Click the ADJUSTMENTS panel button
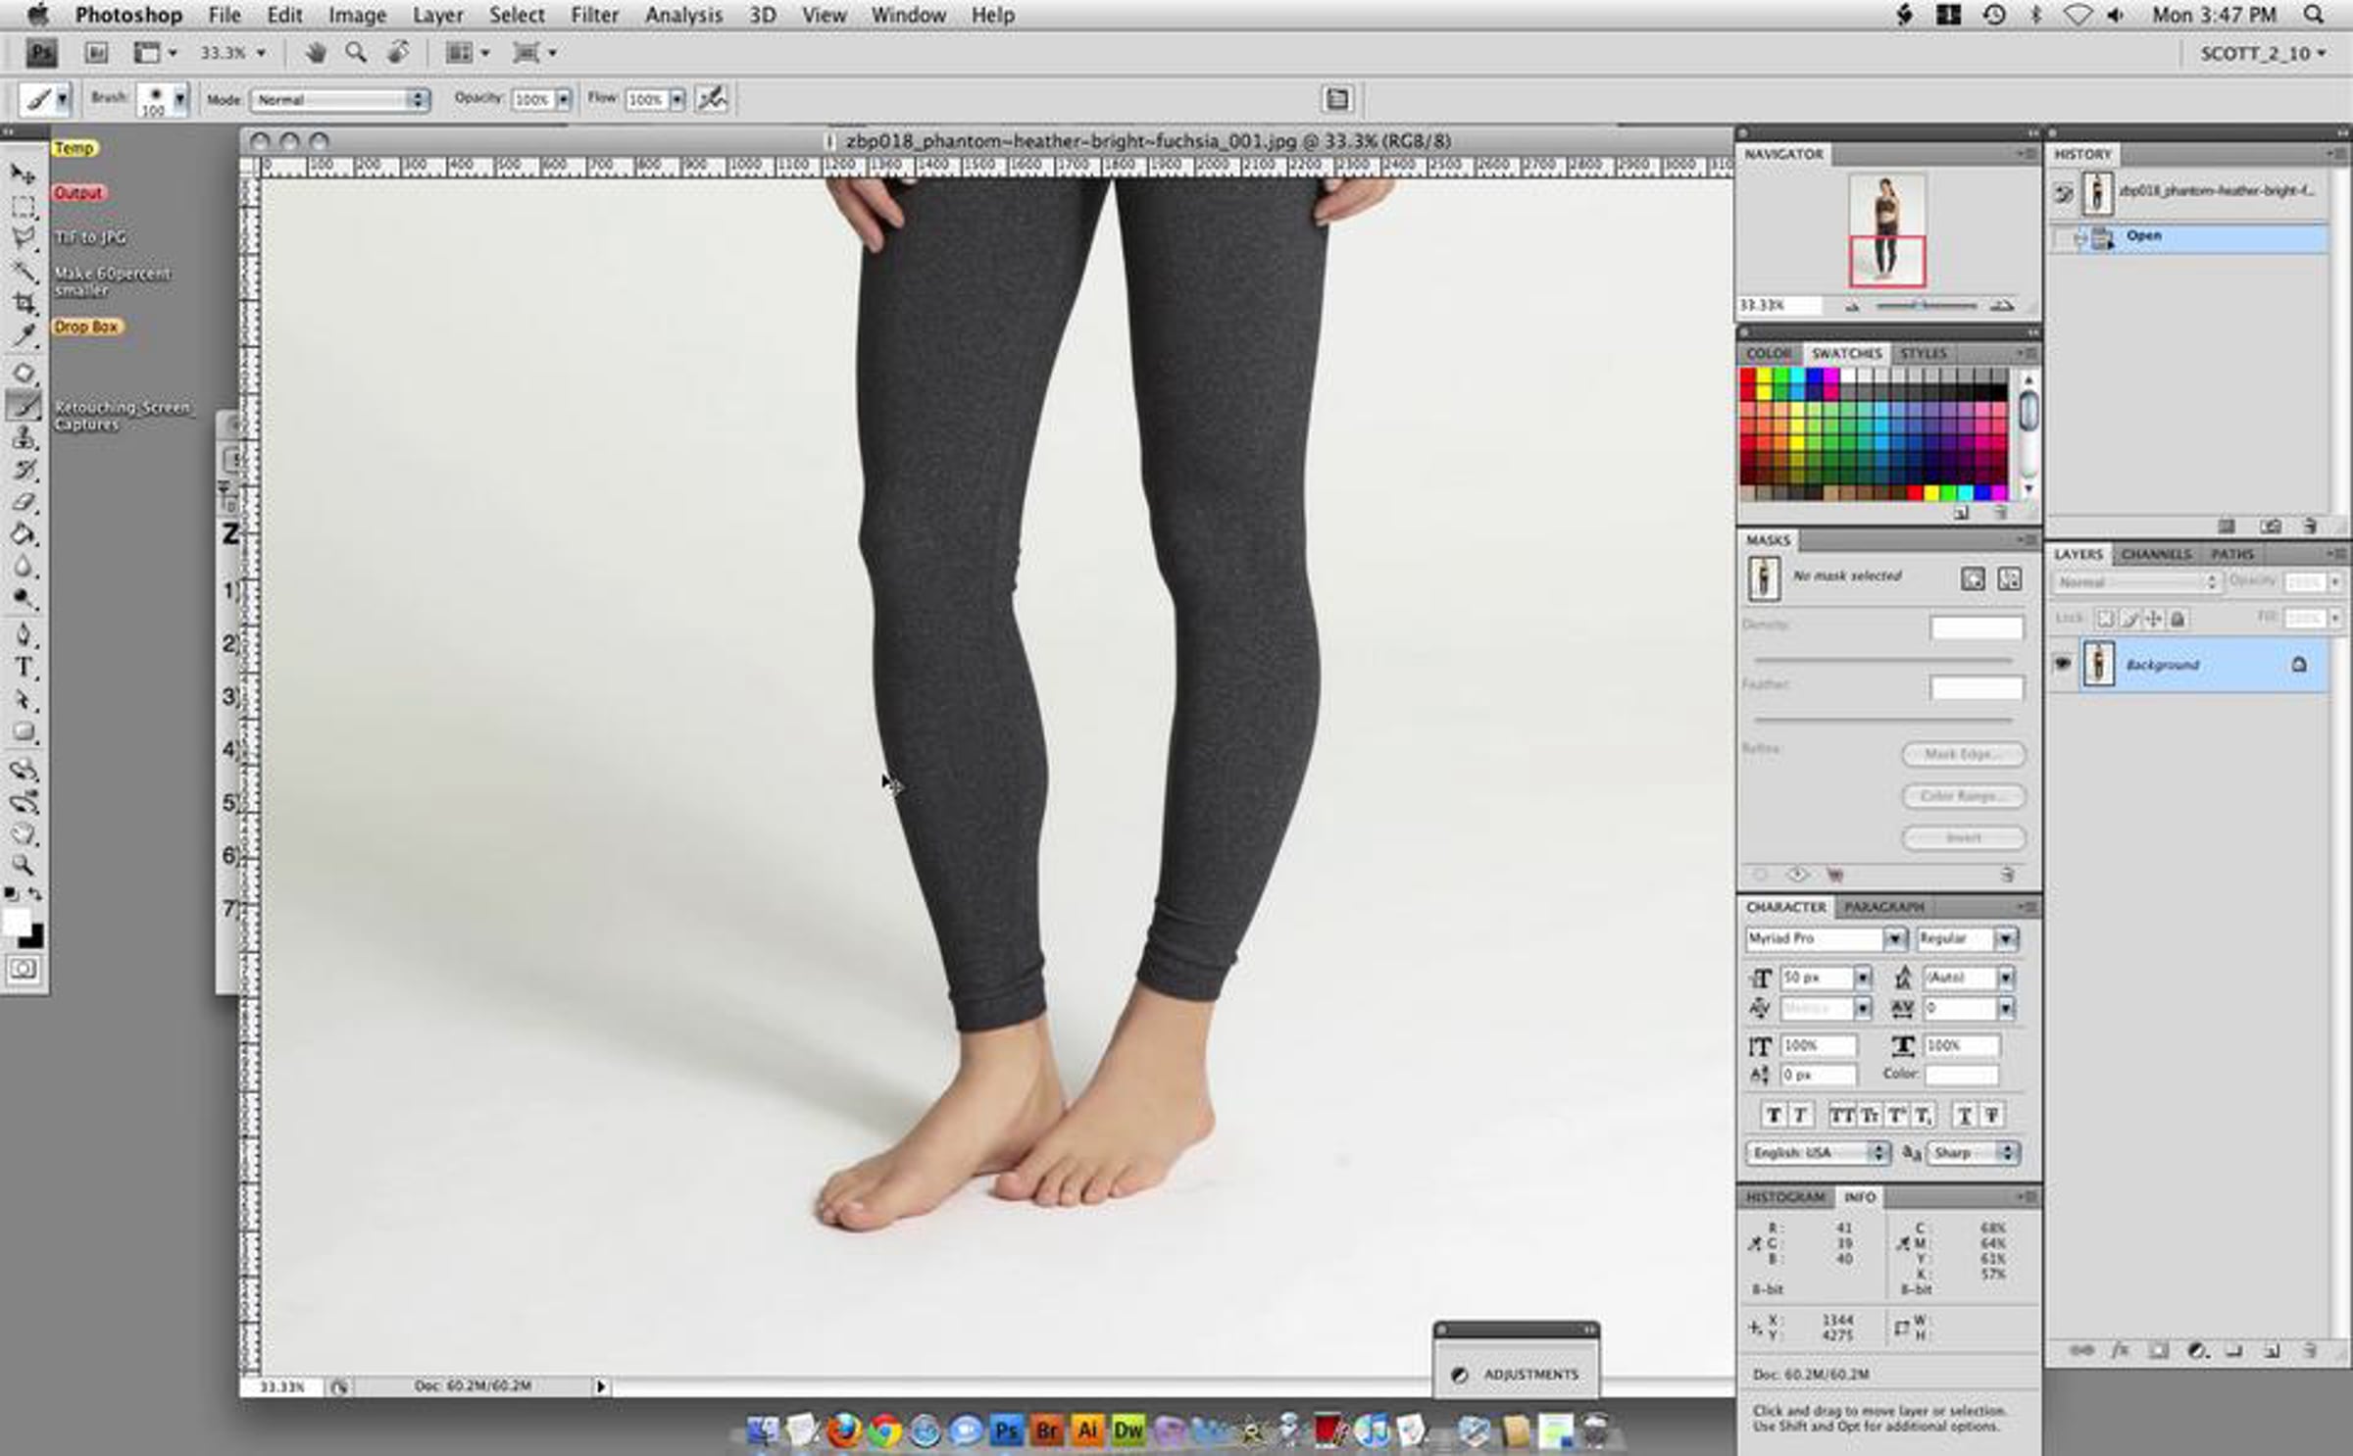 [1518, 1375]
